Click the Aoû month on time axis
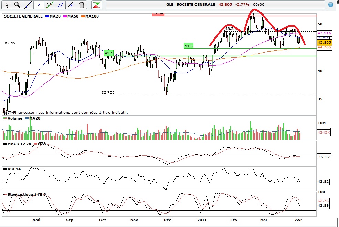Image resolution: width=339 pixels, height=227 pixels. (36, 220)
